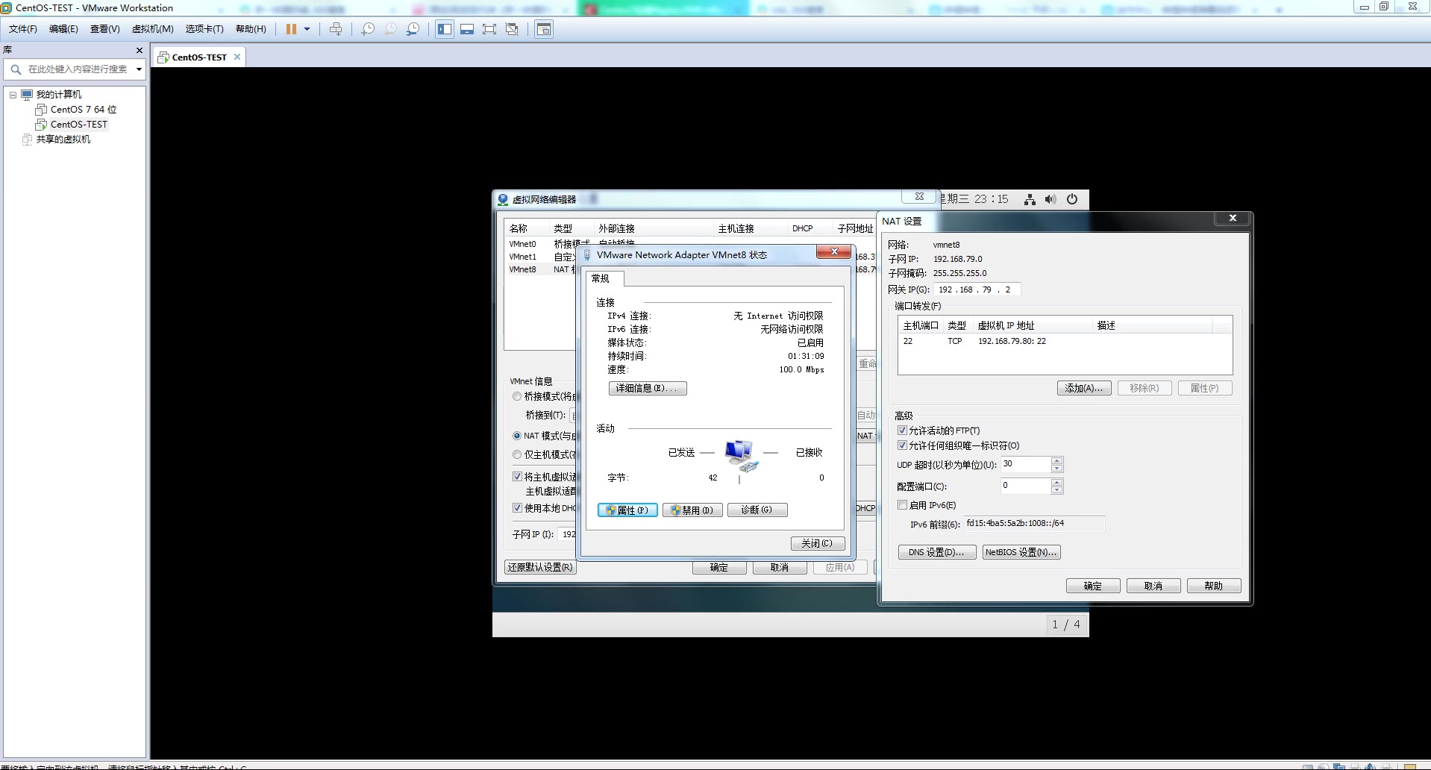Click the network computers activity icon

[741, 456]
